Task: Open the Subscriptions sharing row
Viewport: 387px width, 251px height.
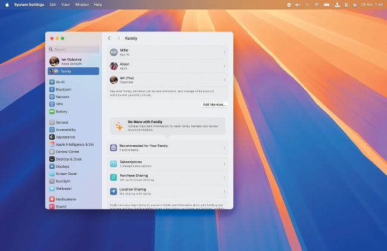Action: click(167, 164)
